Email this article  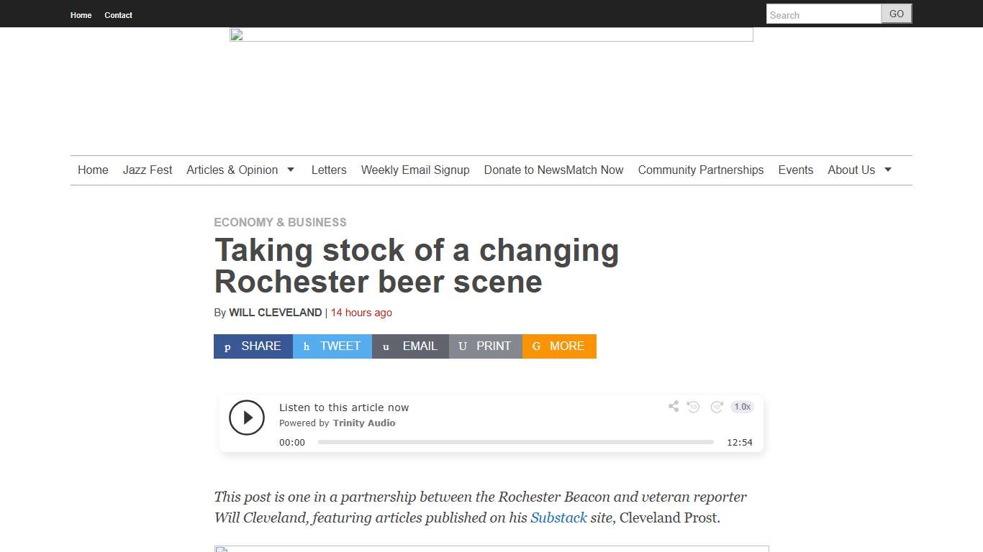coord(410,346)
